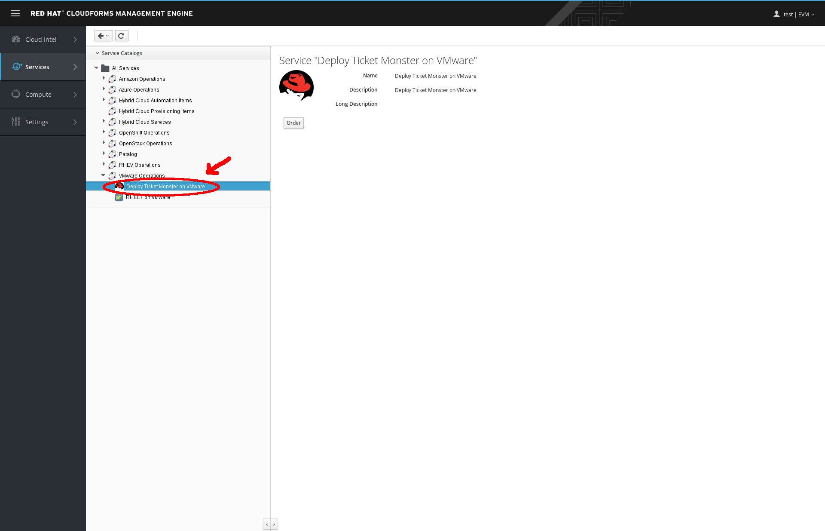Collapse sidebar with left arrow handle
Viewport: 825px width, 531px height.
point(267,524)
